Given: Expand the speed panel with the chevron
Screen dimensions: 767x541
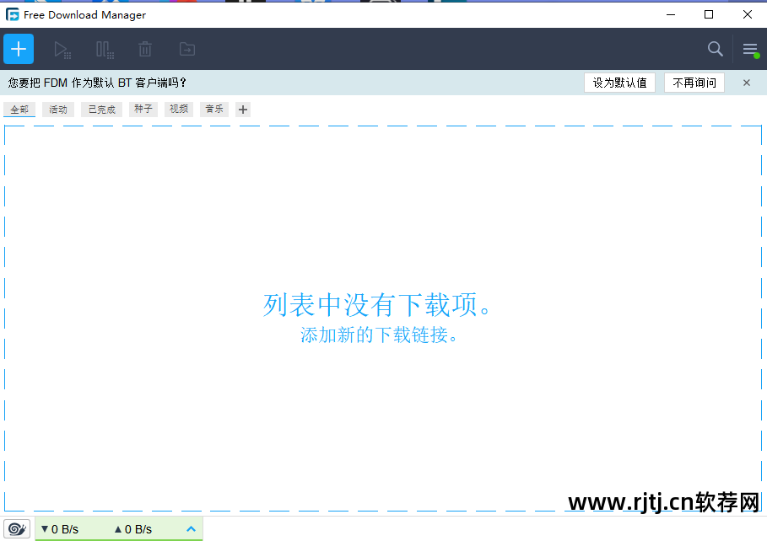Looking at the screenshot, I should pyautogui.click(x=191, y=528).
